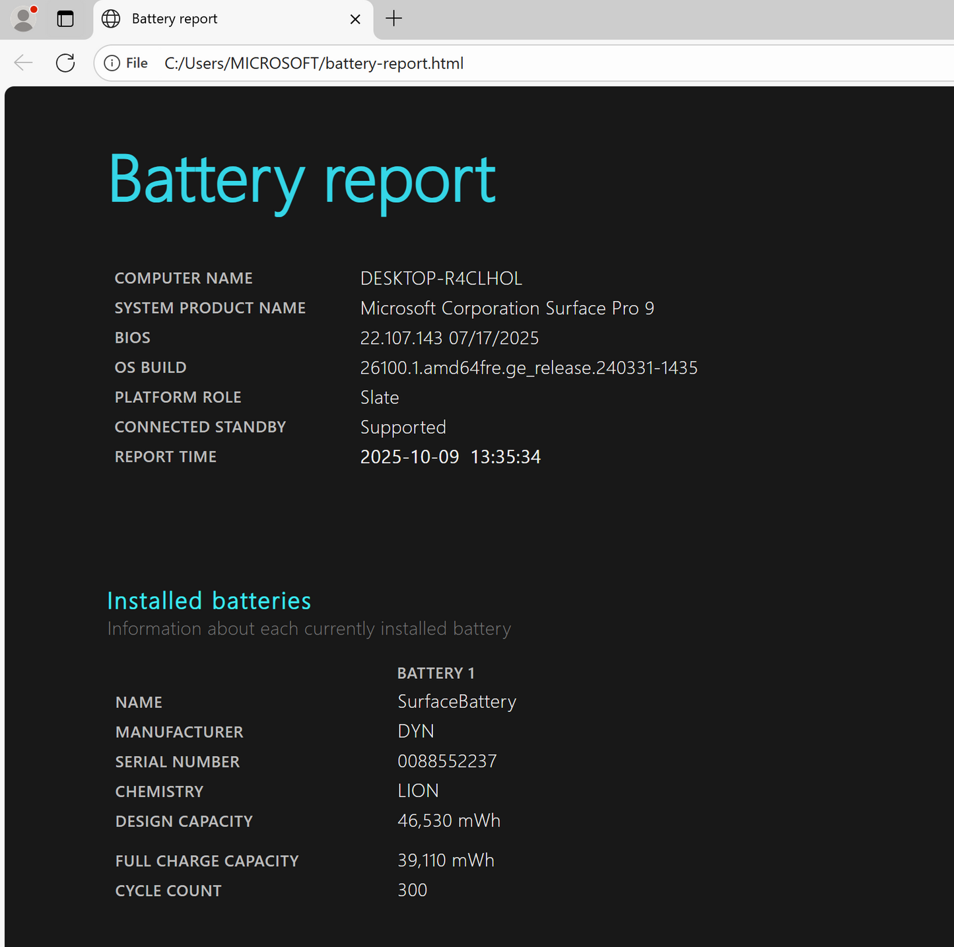
Task: Click the back navigation arrow
Action: pyautogui.click(x=23, y=63)
